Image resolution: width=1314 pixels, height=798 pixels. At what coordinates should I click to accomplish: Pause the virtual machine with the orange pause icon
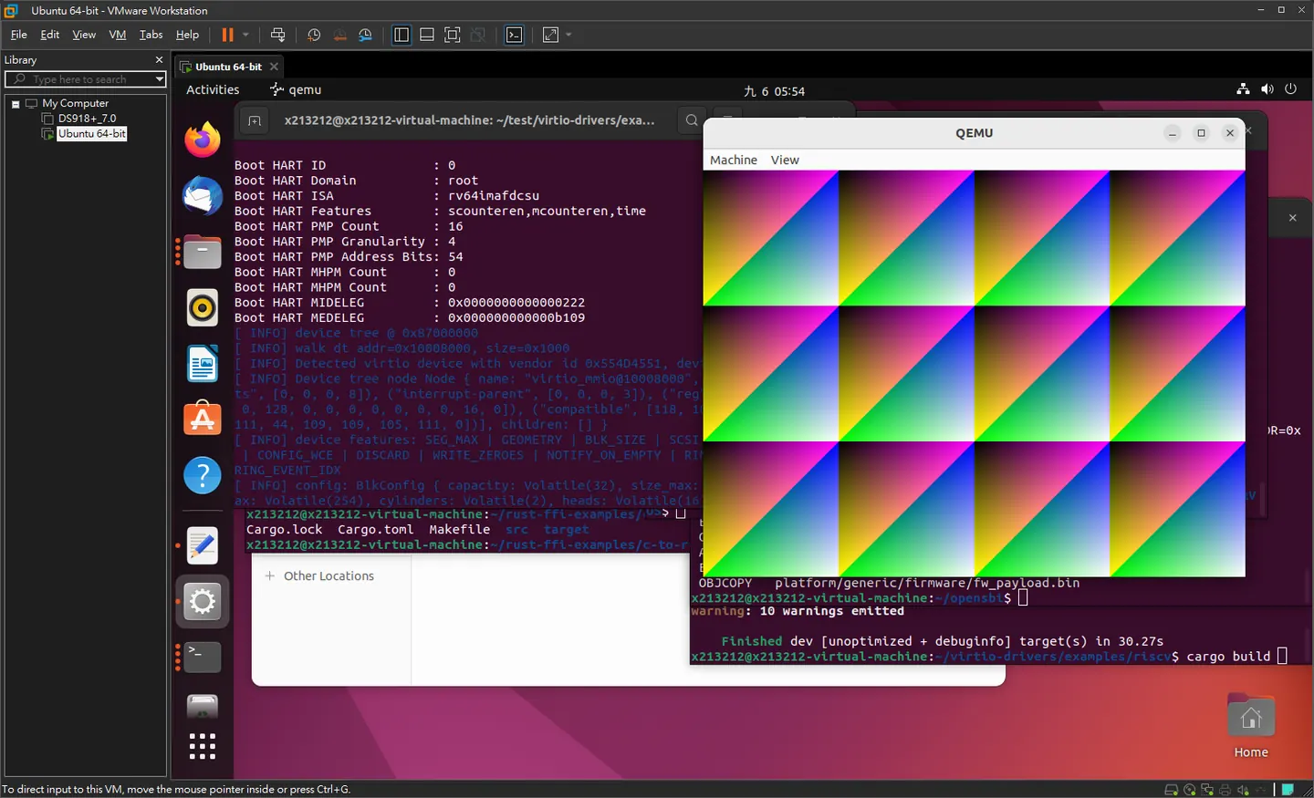click(227, 35)
